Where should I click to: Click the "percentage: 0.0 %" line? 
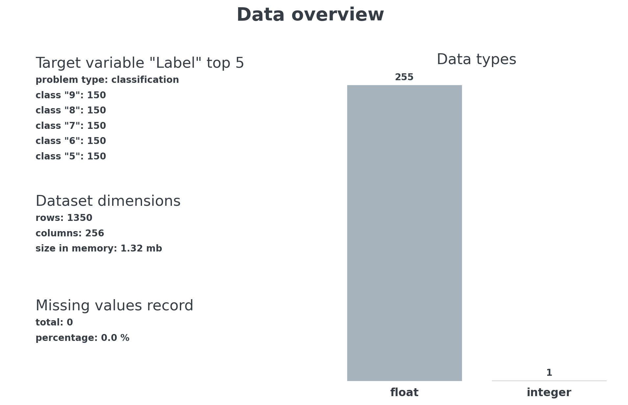pyautogui.click(x=82, y=338)
